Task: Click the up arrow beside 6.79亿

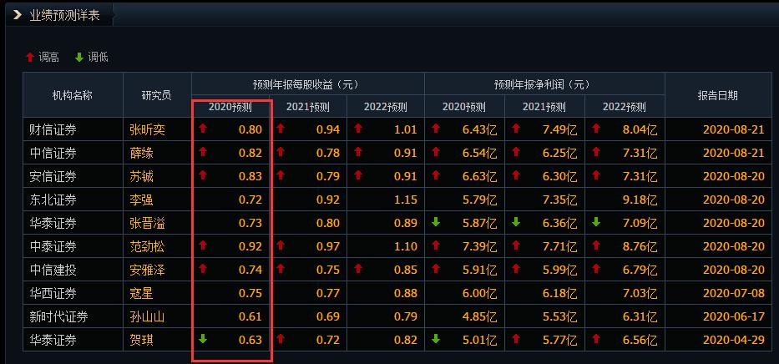Action: (596, 269)
